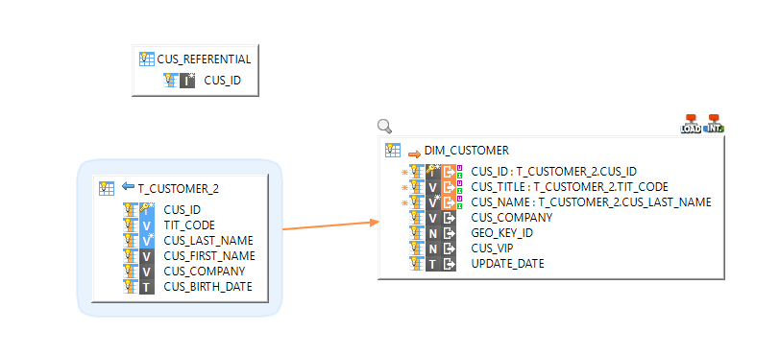The width and height of the screenshot is (780, 355).
Task: Open the INT. integration template icon
Action: point(715,124)
